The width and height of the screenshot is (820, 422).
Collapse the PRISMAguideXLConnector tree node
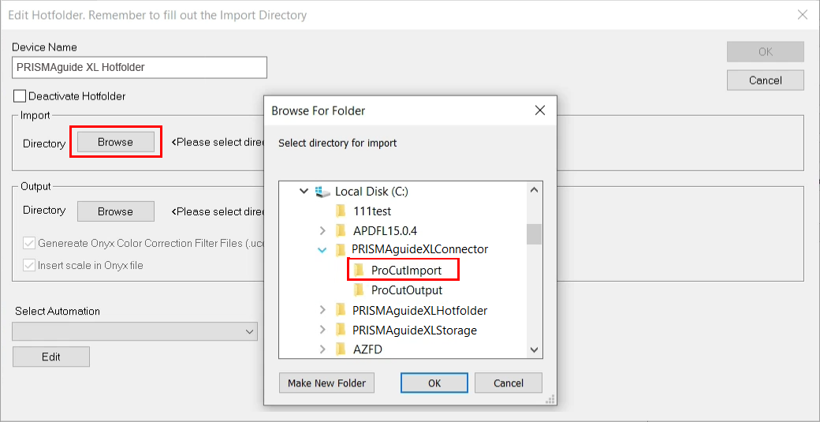click(x=322, y=249)
